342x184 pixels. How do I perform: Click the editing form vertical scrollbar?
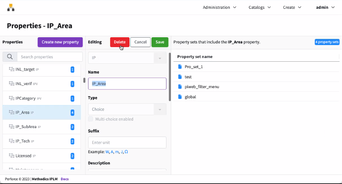(170, 77)
